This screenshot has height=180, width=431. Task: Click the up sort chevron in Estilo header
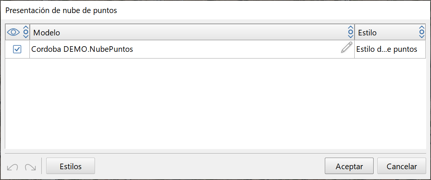pyautogui.click(x=421, y=28)
